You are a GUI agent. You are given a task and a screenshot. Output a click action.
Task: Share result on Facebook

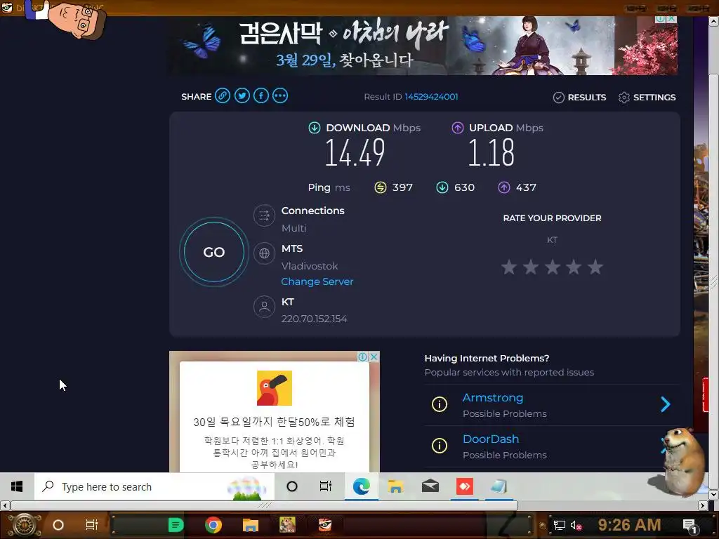(261, 95)
